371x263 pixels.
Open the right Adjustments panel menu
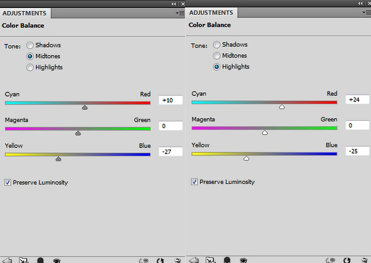367,13
